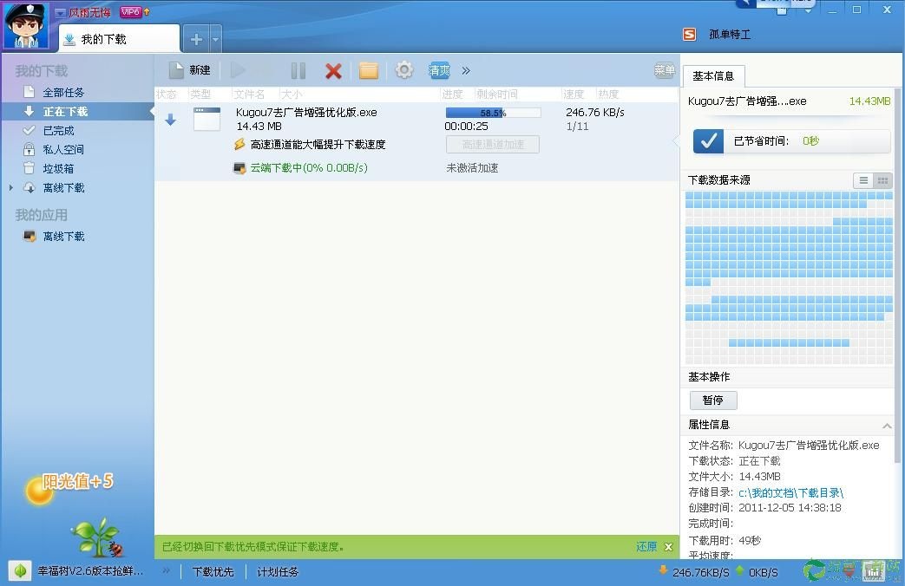Pause all downloads via the pause toolbar icon
Image resolution: width=905 pixels, height=586 pixels.
coord(298,70)
